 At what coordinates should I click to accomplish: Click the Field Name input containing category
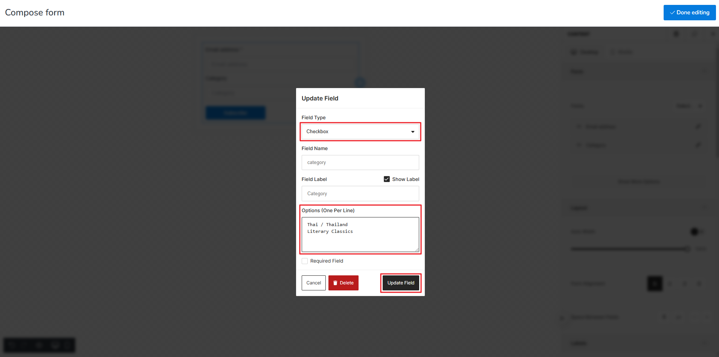[x=360, y=162]
